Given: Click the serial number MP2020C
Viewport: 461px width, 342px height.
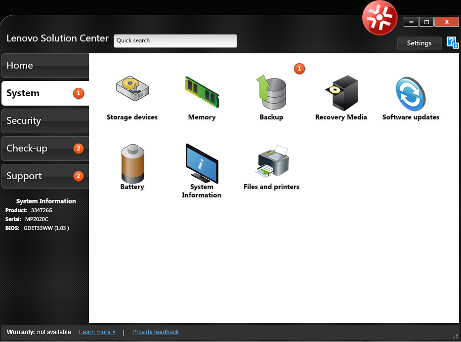Looking at the screenshot, I should pos(37,219).
